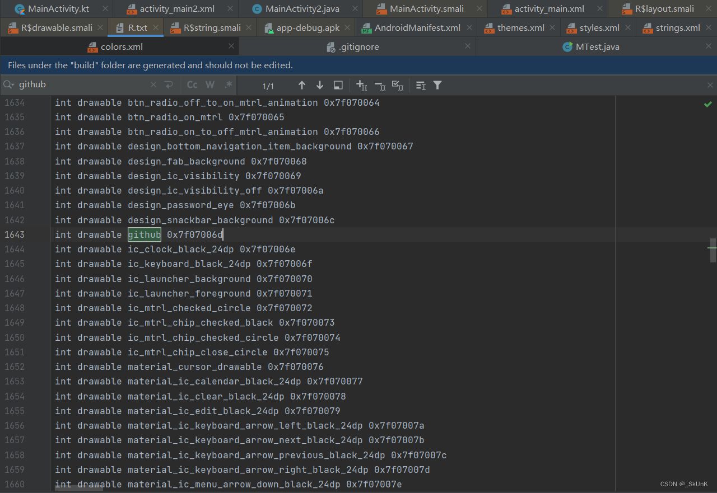717x493 pixels.
Task: Click the highlighted github match
Action: (x=145, y=234)
